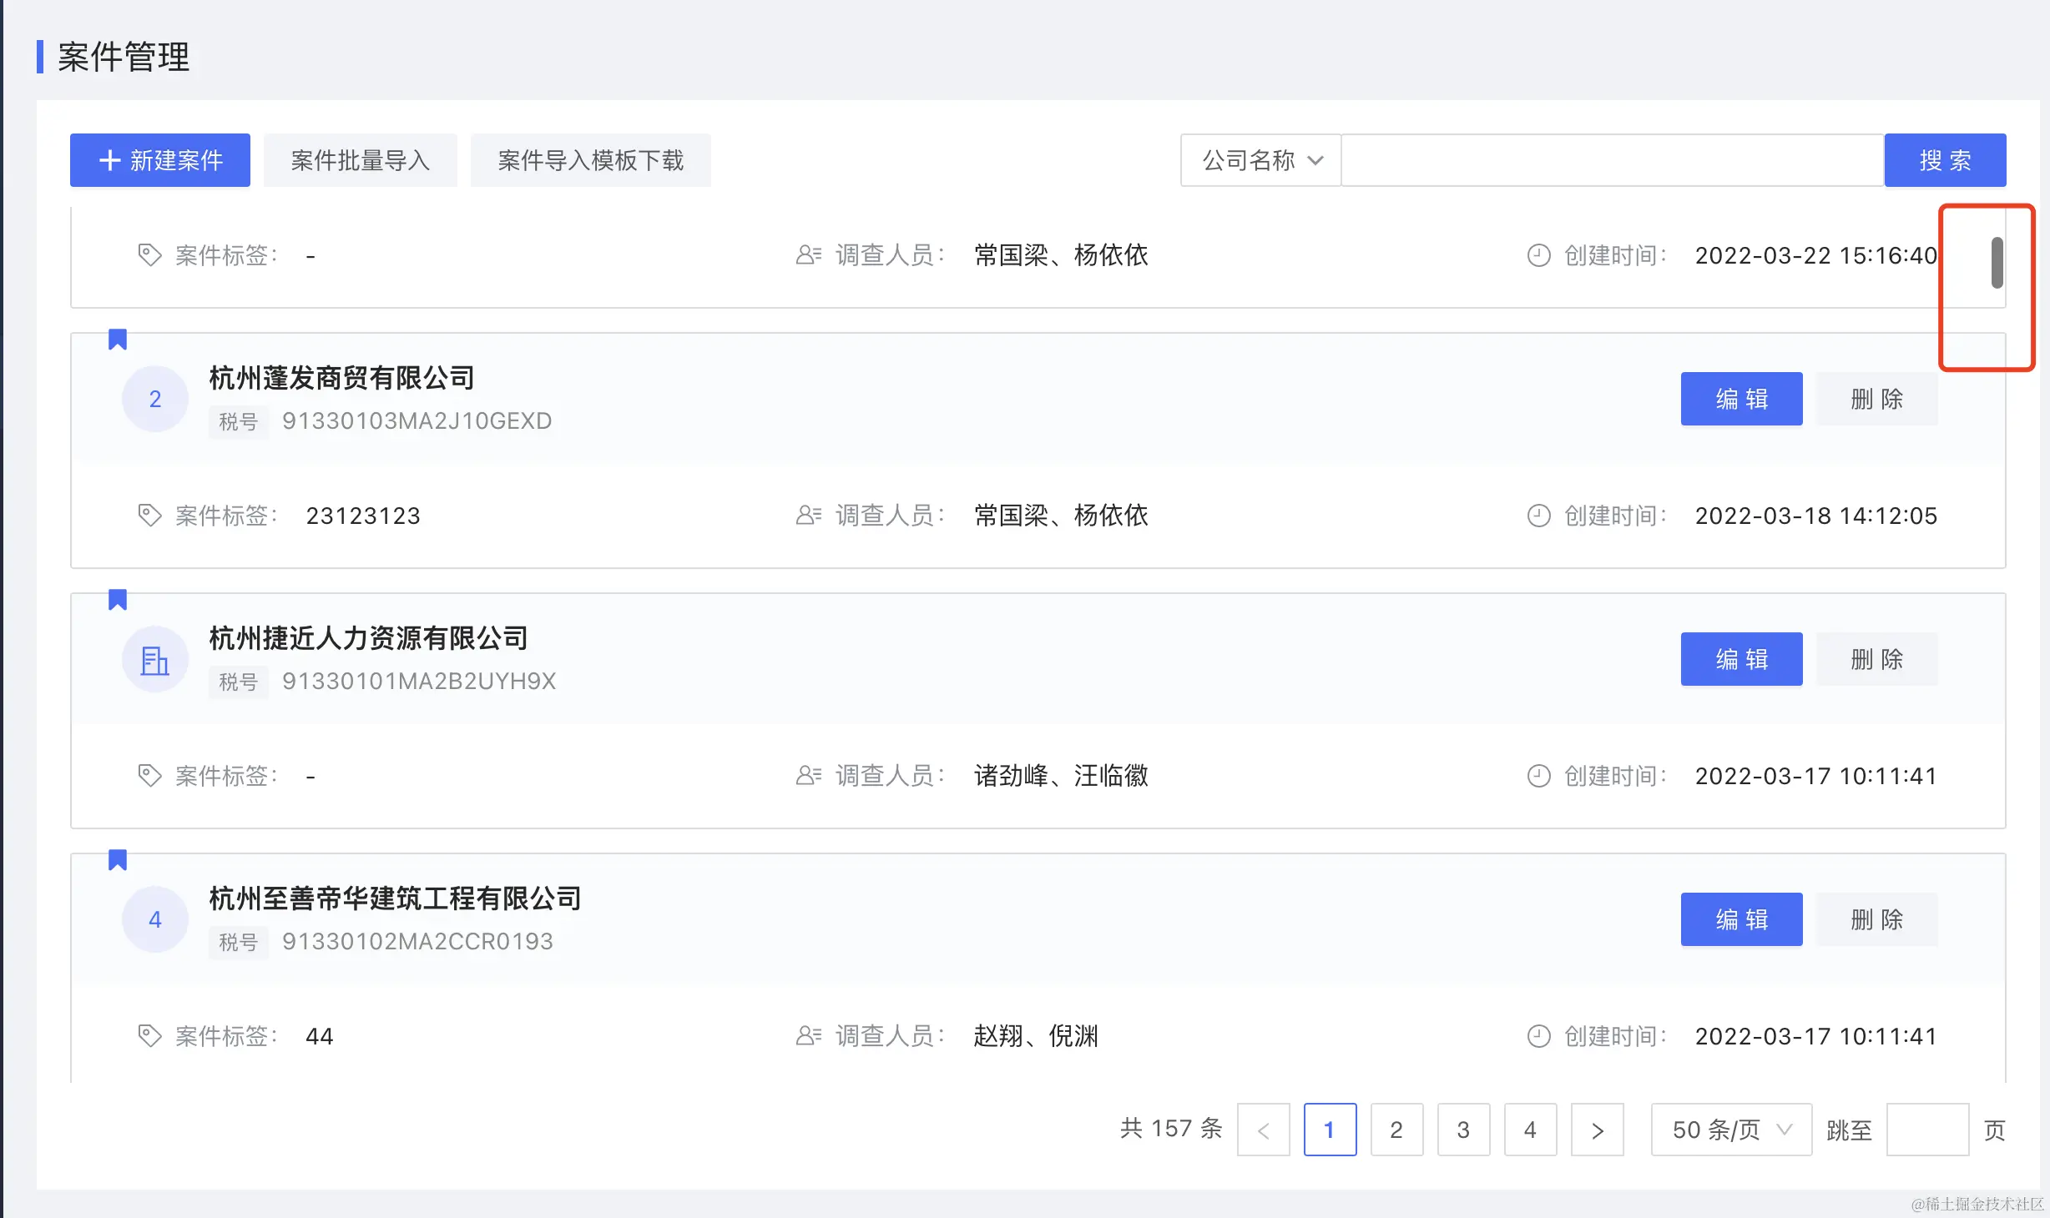The image size is (2050, 1218).
Task: Go to next page with right arrow
Action: (1597, 1130)
